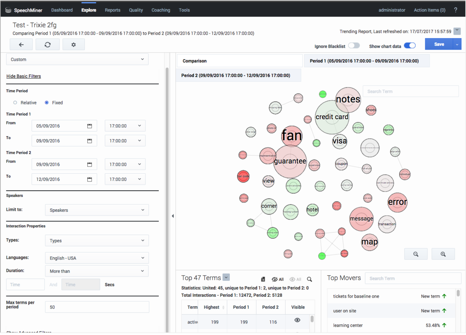Image resolution: width=466 pixels, height=335 pixels.
Task: Open the Coaching menu
Action: pos(161,10)
